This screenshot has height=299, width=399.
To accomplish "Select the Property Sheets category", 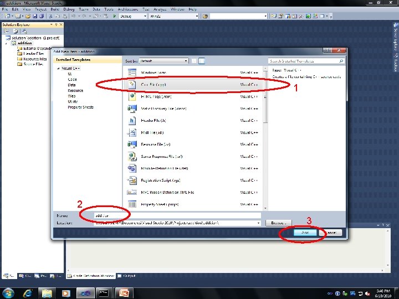I will tap(81, 107).
